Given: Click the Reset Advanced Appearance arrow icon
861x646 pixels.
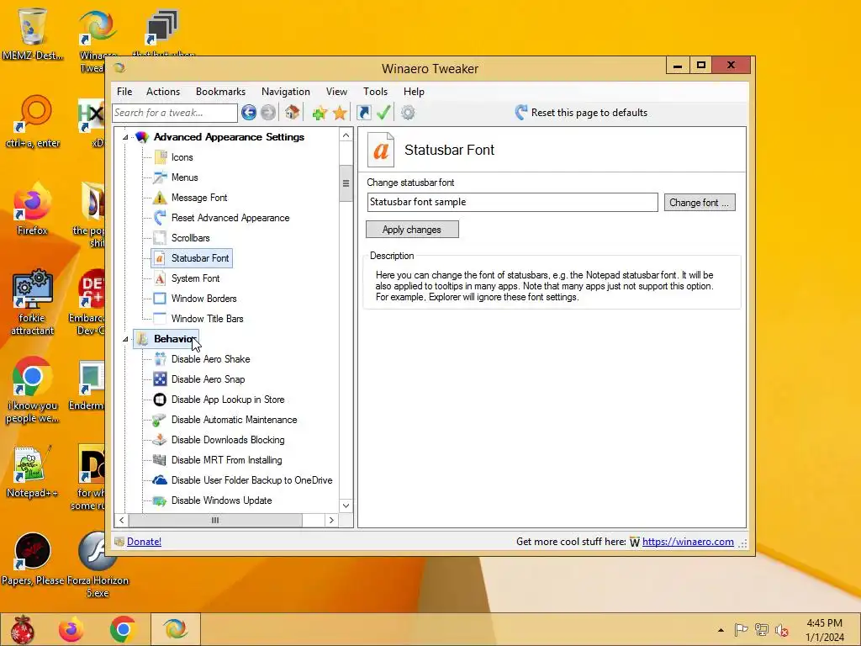Looking at the screenshot, I should [160, 218].
